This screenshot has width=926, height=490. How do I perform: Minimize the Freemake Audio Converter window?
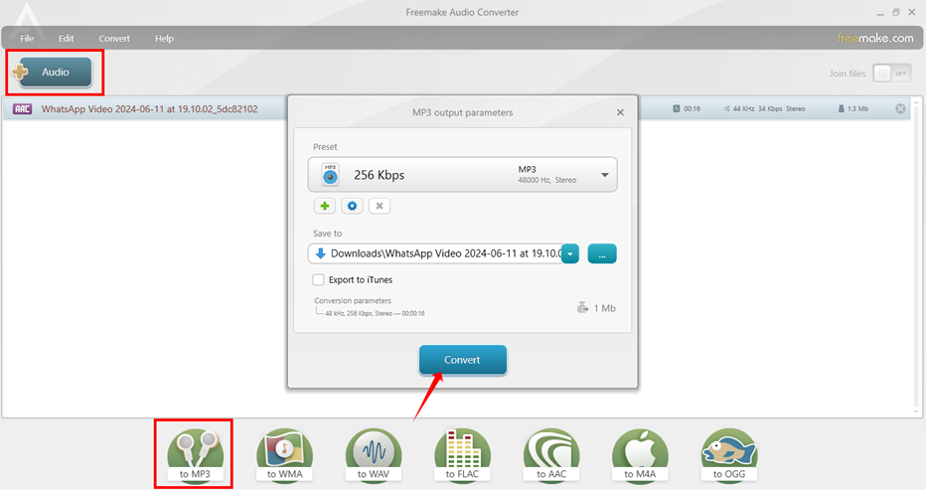point(880,12)
